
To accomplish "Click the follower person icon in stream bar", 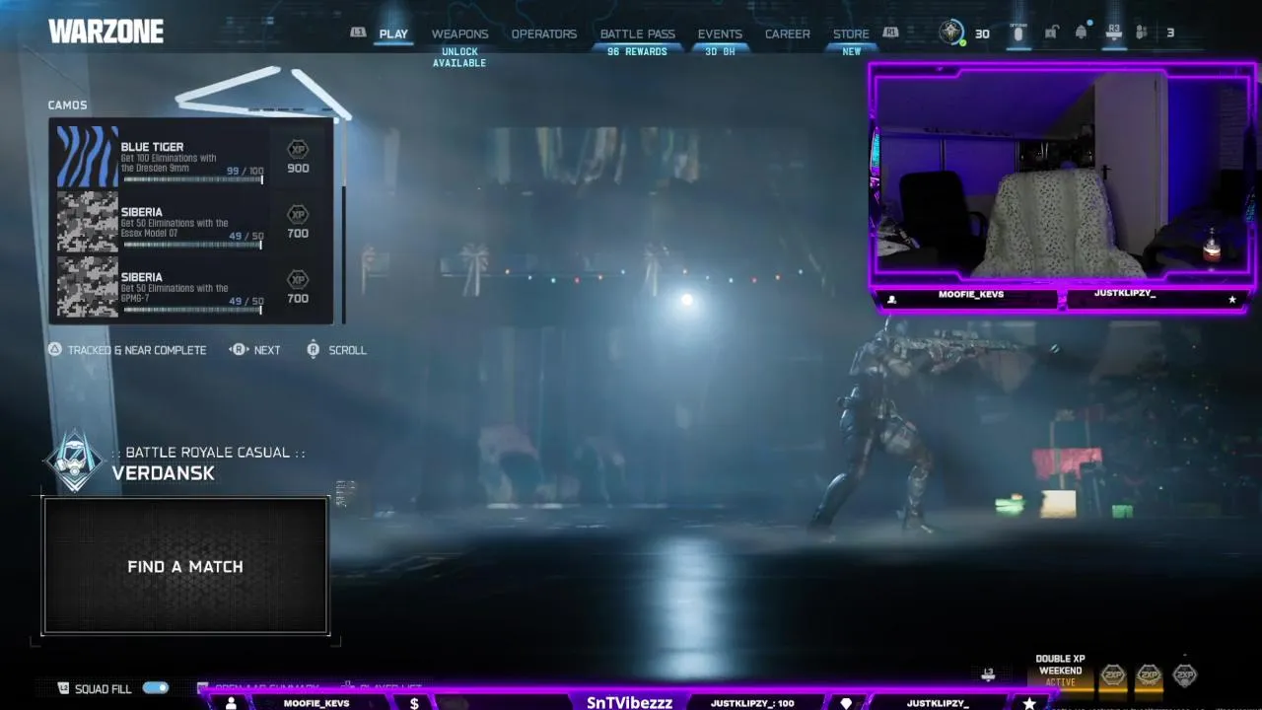I will [x=231, y=703].
